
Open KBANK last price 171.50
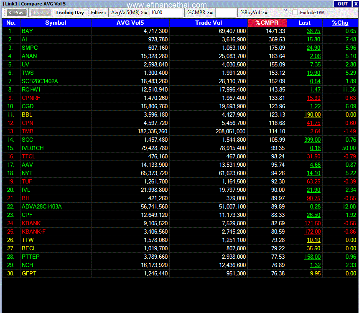click(313, 223)
